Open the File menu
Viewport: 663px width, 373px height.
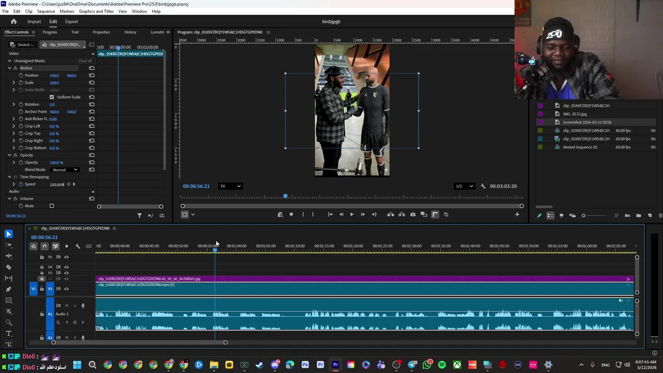point(5,11)
